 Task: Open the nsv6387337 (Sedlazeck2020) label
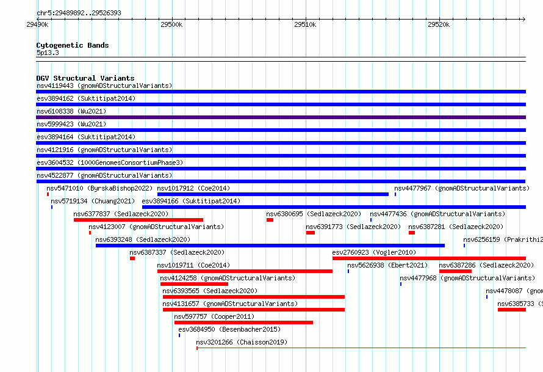(177, 252)
